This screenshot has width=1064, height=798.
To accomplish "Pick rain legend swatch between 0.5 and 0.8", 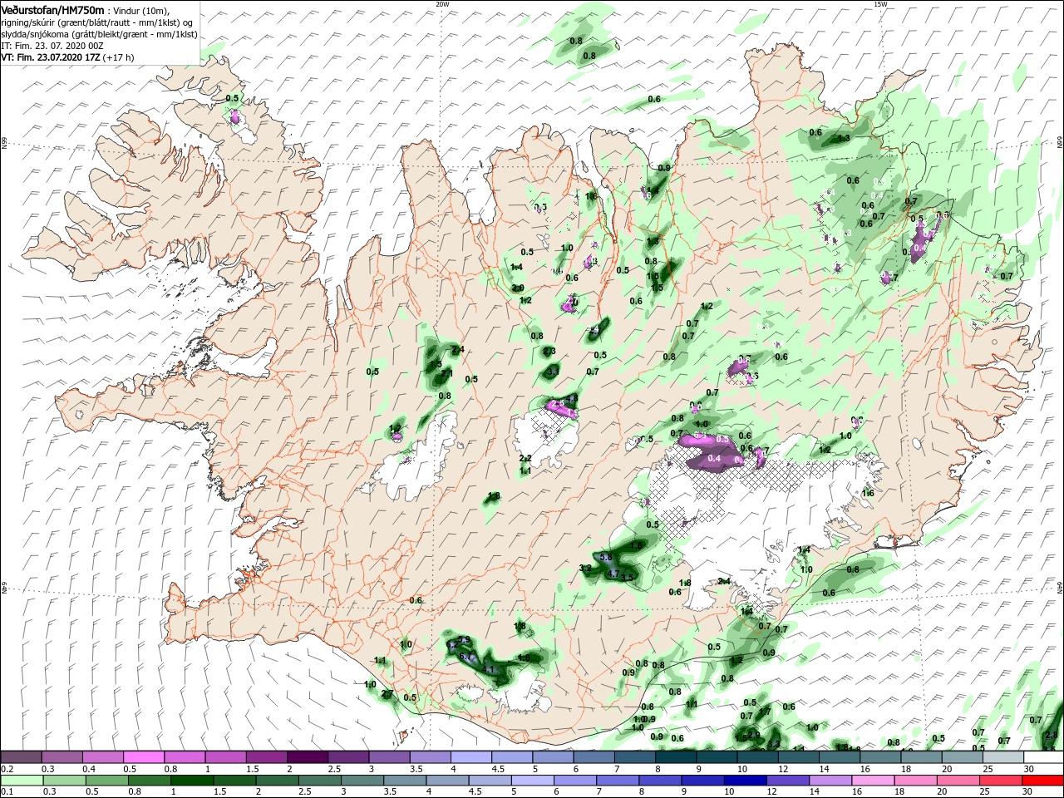I will [106, 781].
